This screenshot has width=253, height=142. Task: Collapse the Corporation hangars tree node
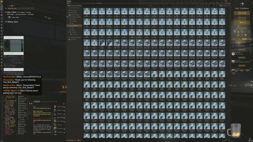tap(68, 17)
